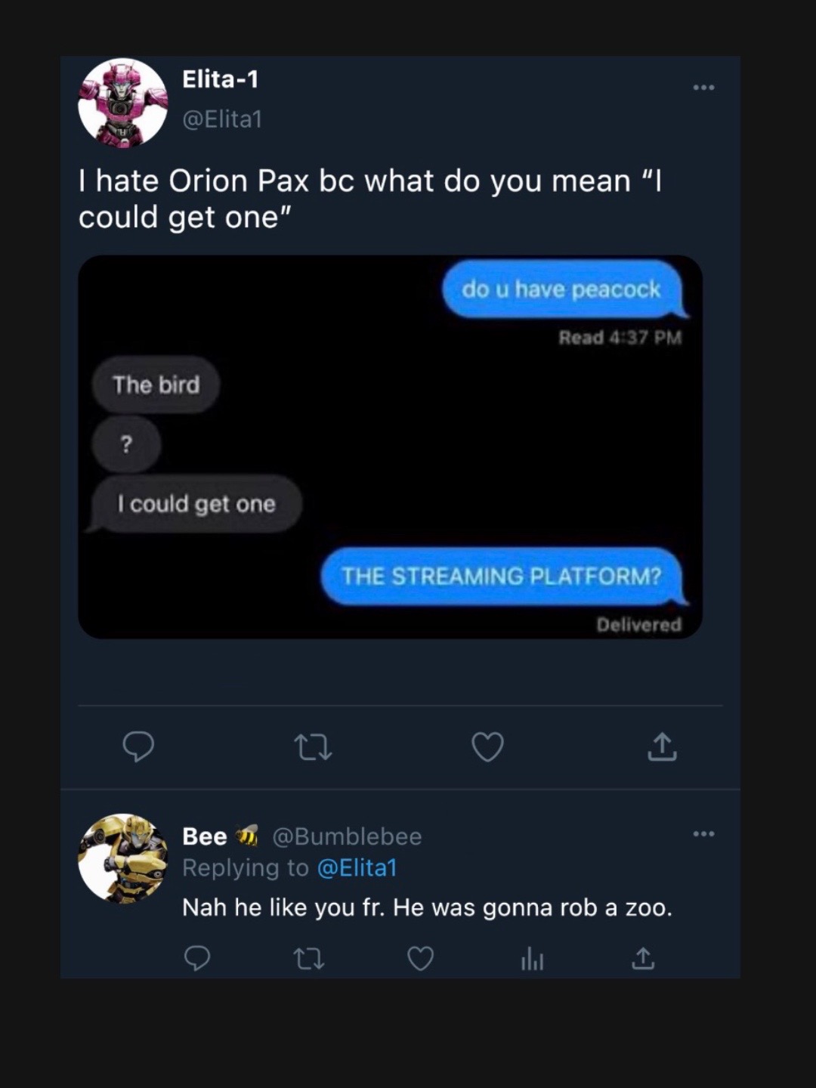Reply to Elita-1's tweet
816x1088 pixels.
138,746
